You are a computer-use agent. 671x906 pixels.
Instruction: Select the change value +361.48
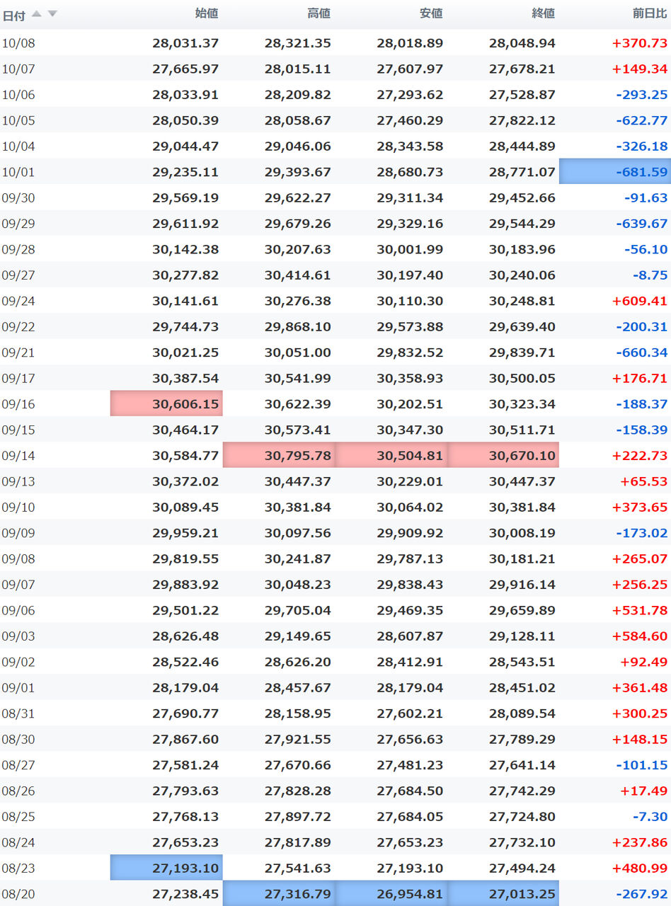(x=640, y=687)
